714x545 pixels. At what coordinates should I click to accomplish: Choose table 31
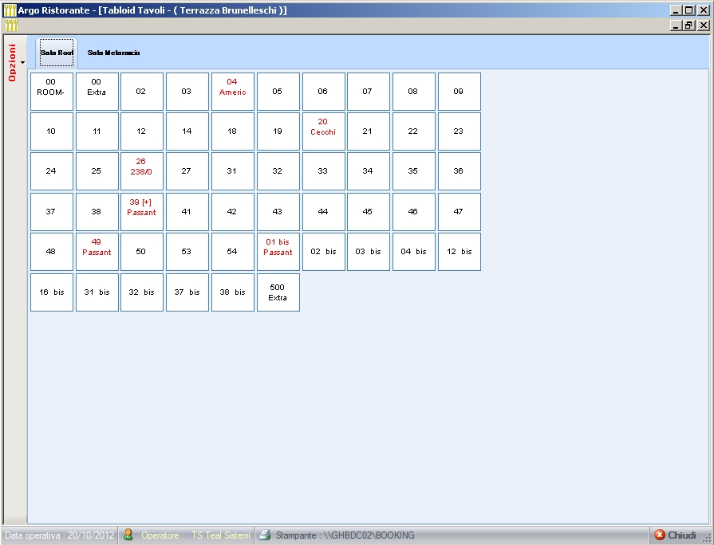click(233, 171)
